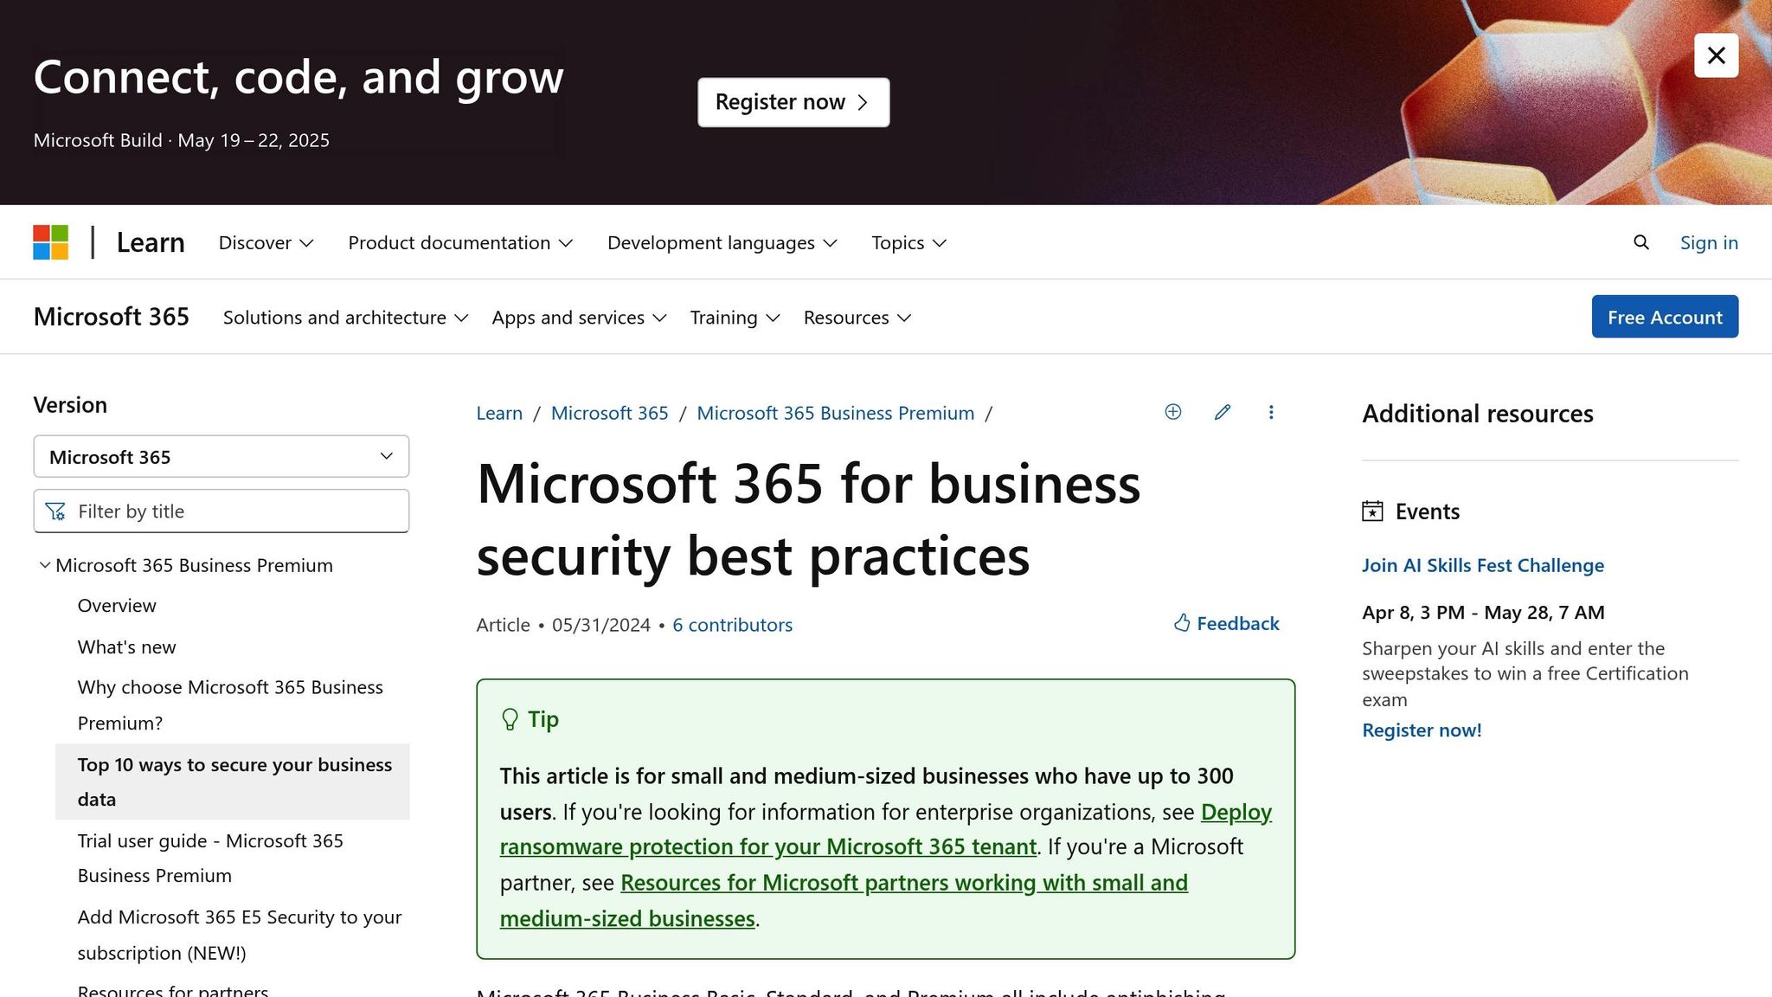Open Trial user guide tree item

210,858
